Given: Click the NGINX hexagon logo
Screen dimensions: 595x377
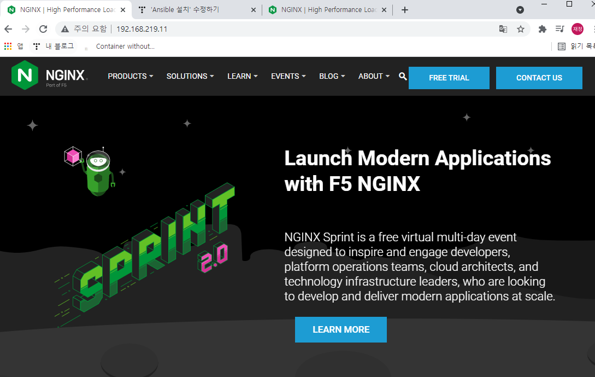Looking at the screenshot, I should pos(25,76).
